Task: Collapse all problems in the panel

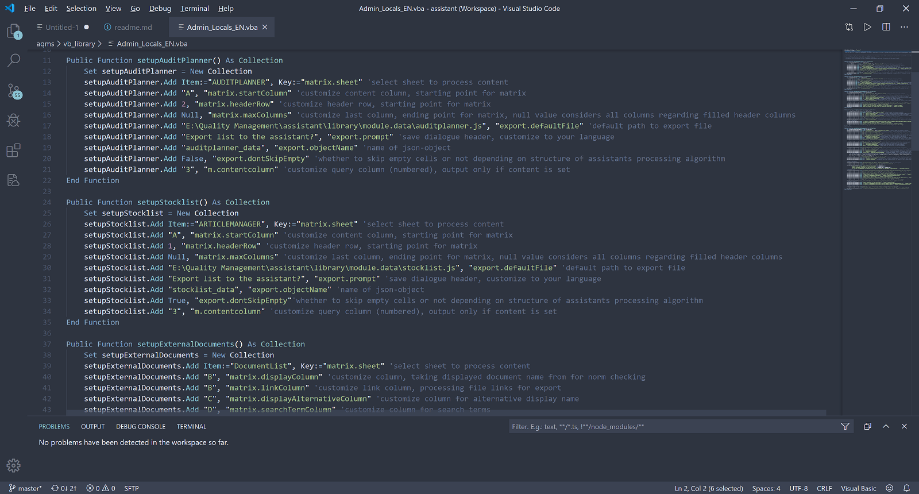Action: coord(867,426)
